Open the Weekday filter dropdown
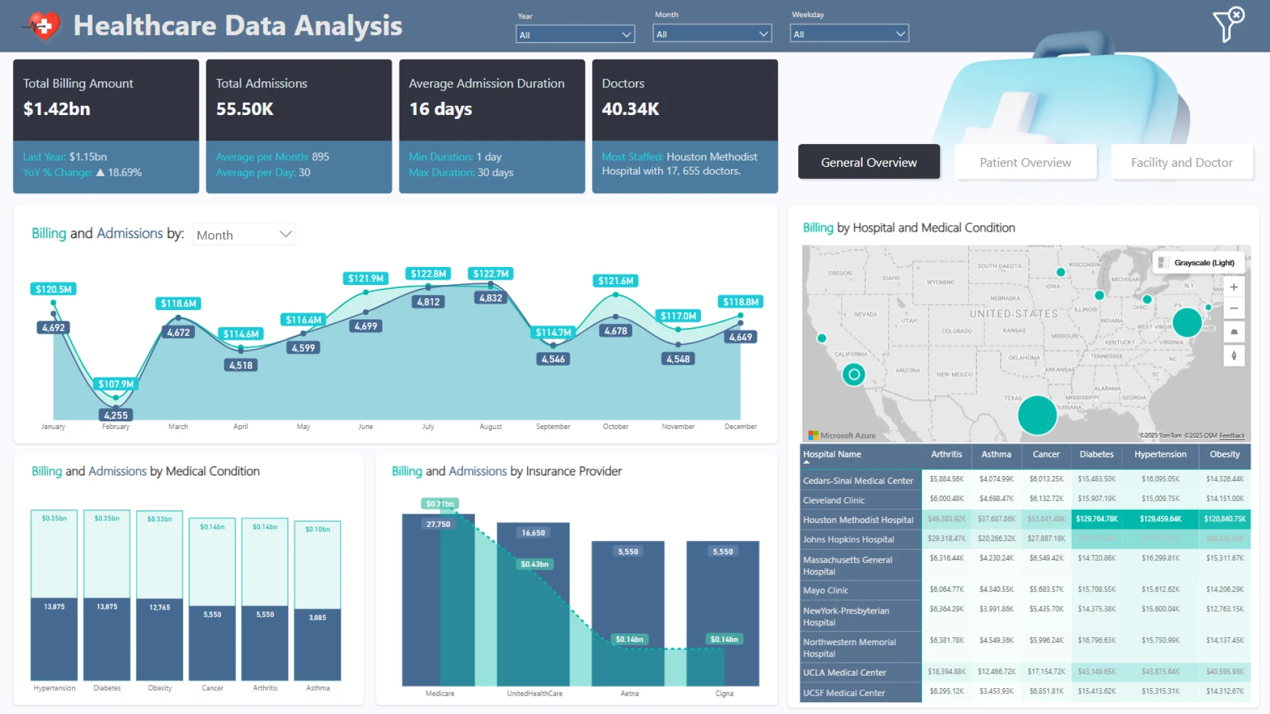1270x714 pixels. [x=849, y=34]
